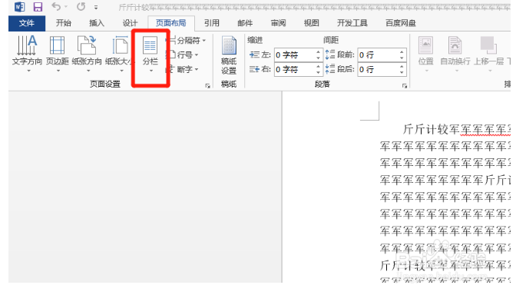Click the first document line starting 斤斤计较
This screenshot has height=295, width=516.
point(457,129)
